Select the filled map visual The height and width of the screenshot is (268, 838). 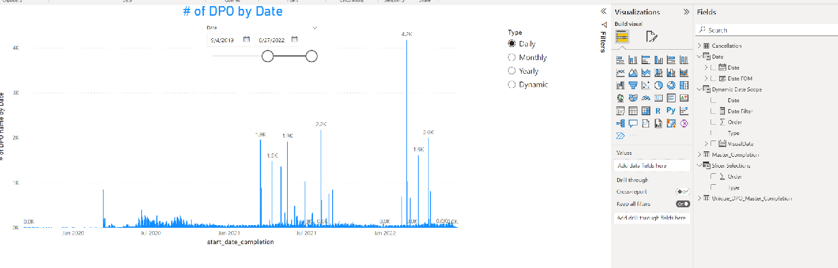click(x=633, y=98)
